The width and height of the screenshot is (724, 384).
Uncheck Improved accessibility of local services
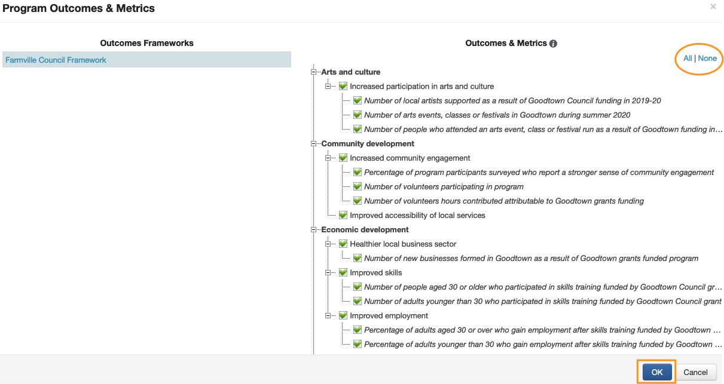click(343, 216)
